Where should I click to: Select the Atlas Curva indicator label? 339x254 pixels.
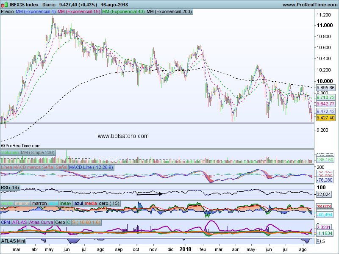[x=42, y=222]
